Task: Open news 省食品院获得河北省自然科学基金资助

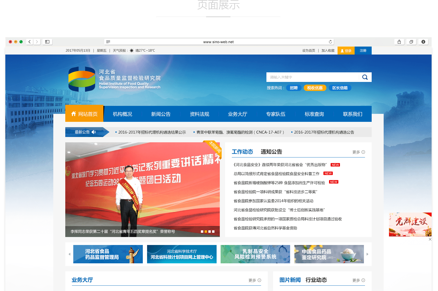Action: [265, 228]
